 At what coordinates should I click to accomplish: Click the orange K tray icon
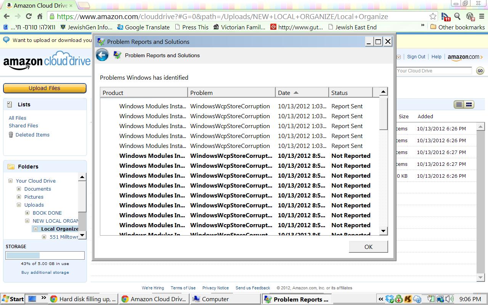[408, 299]
